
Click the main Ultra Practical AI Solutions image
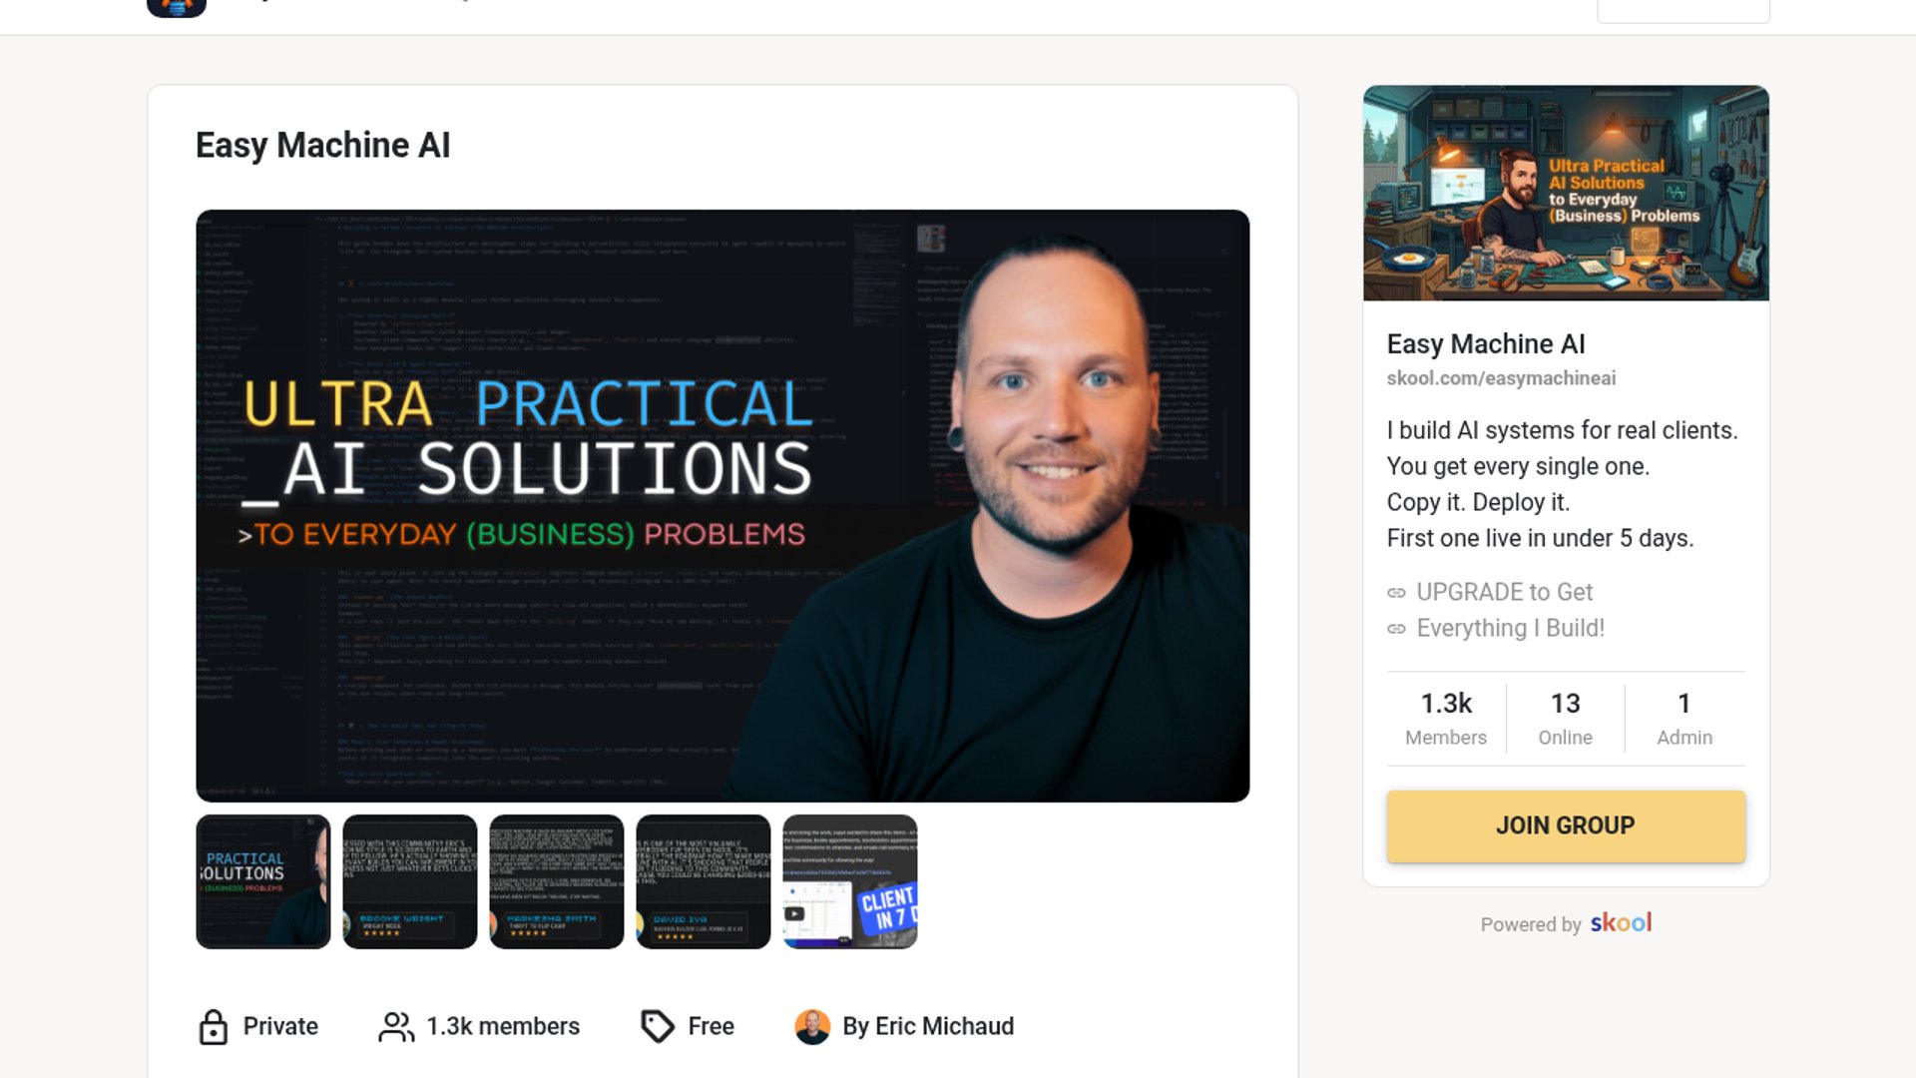(722, 505)
